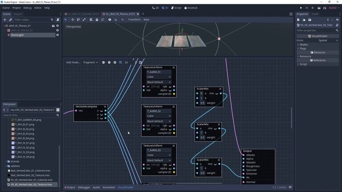This screenshot has width=342, height=192.
Task: Toggle distraction-free mode expand icon
Action: [291, 14]
